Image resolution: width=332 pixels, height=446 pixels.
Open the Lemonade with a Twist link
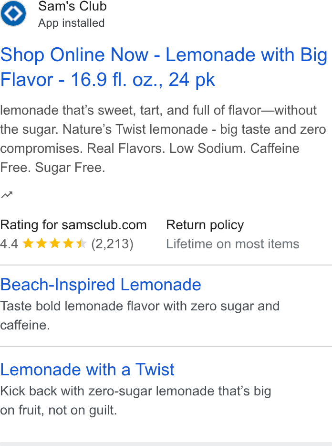(87, 370)
